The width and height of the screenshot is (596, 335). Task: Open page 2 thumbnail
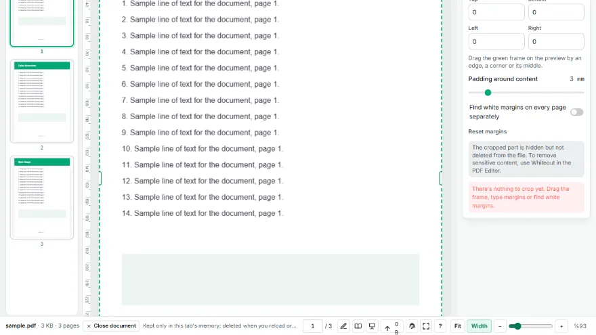[42, 101]
